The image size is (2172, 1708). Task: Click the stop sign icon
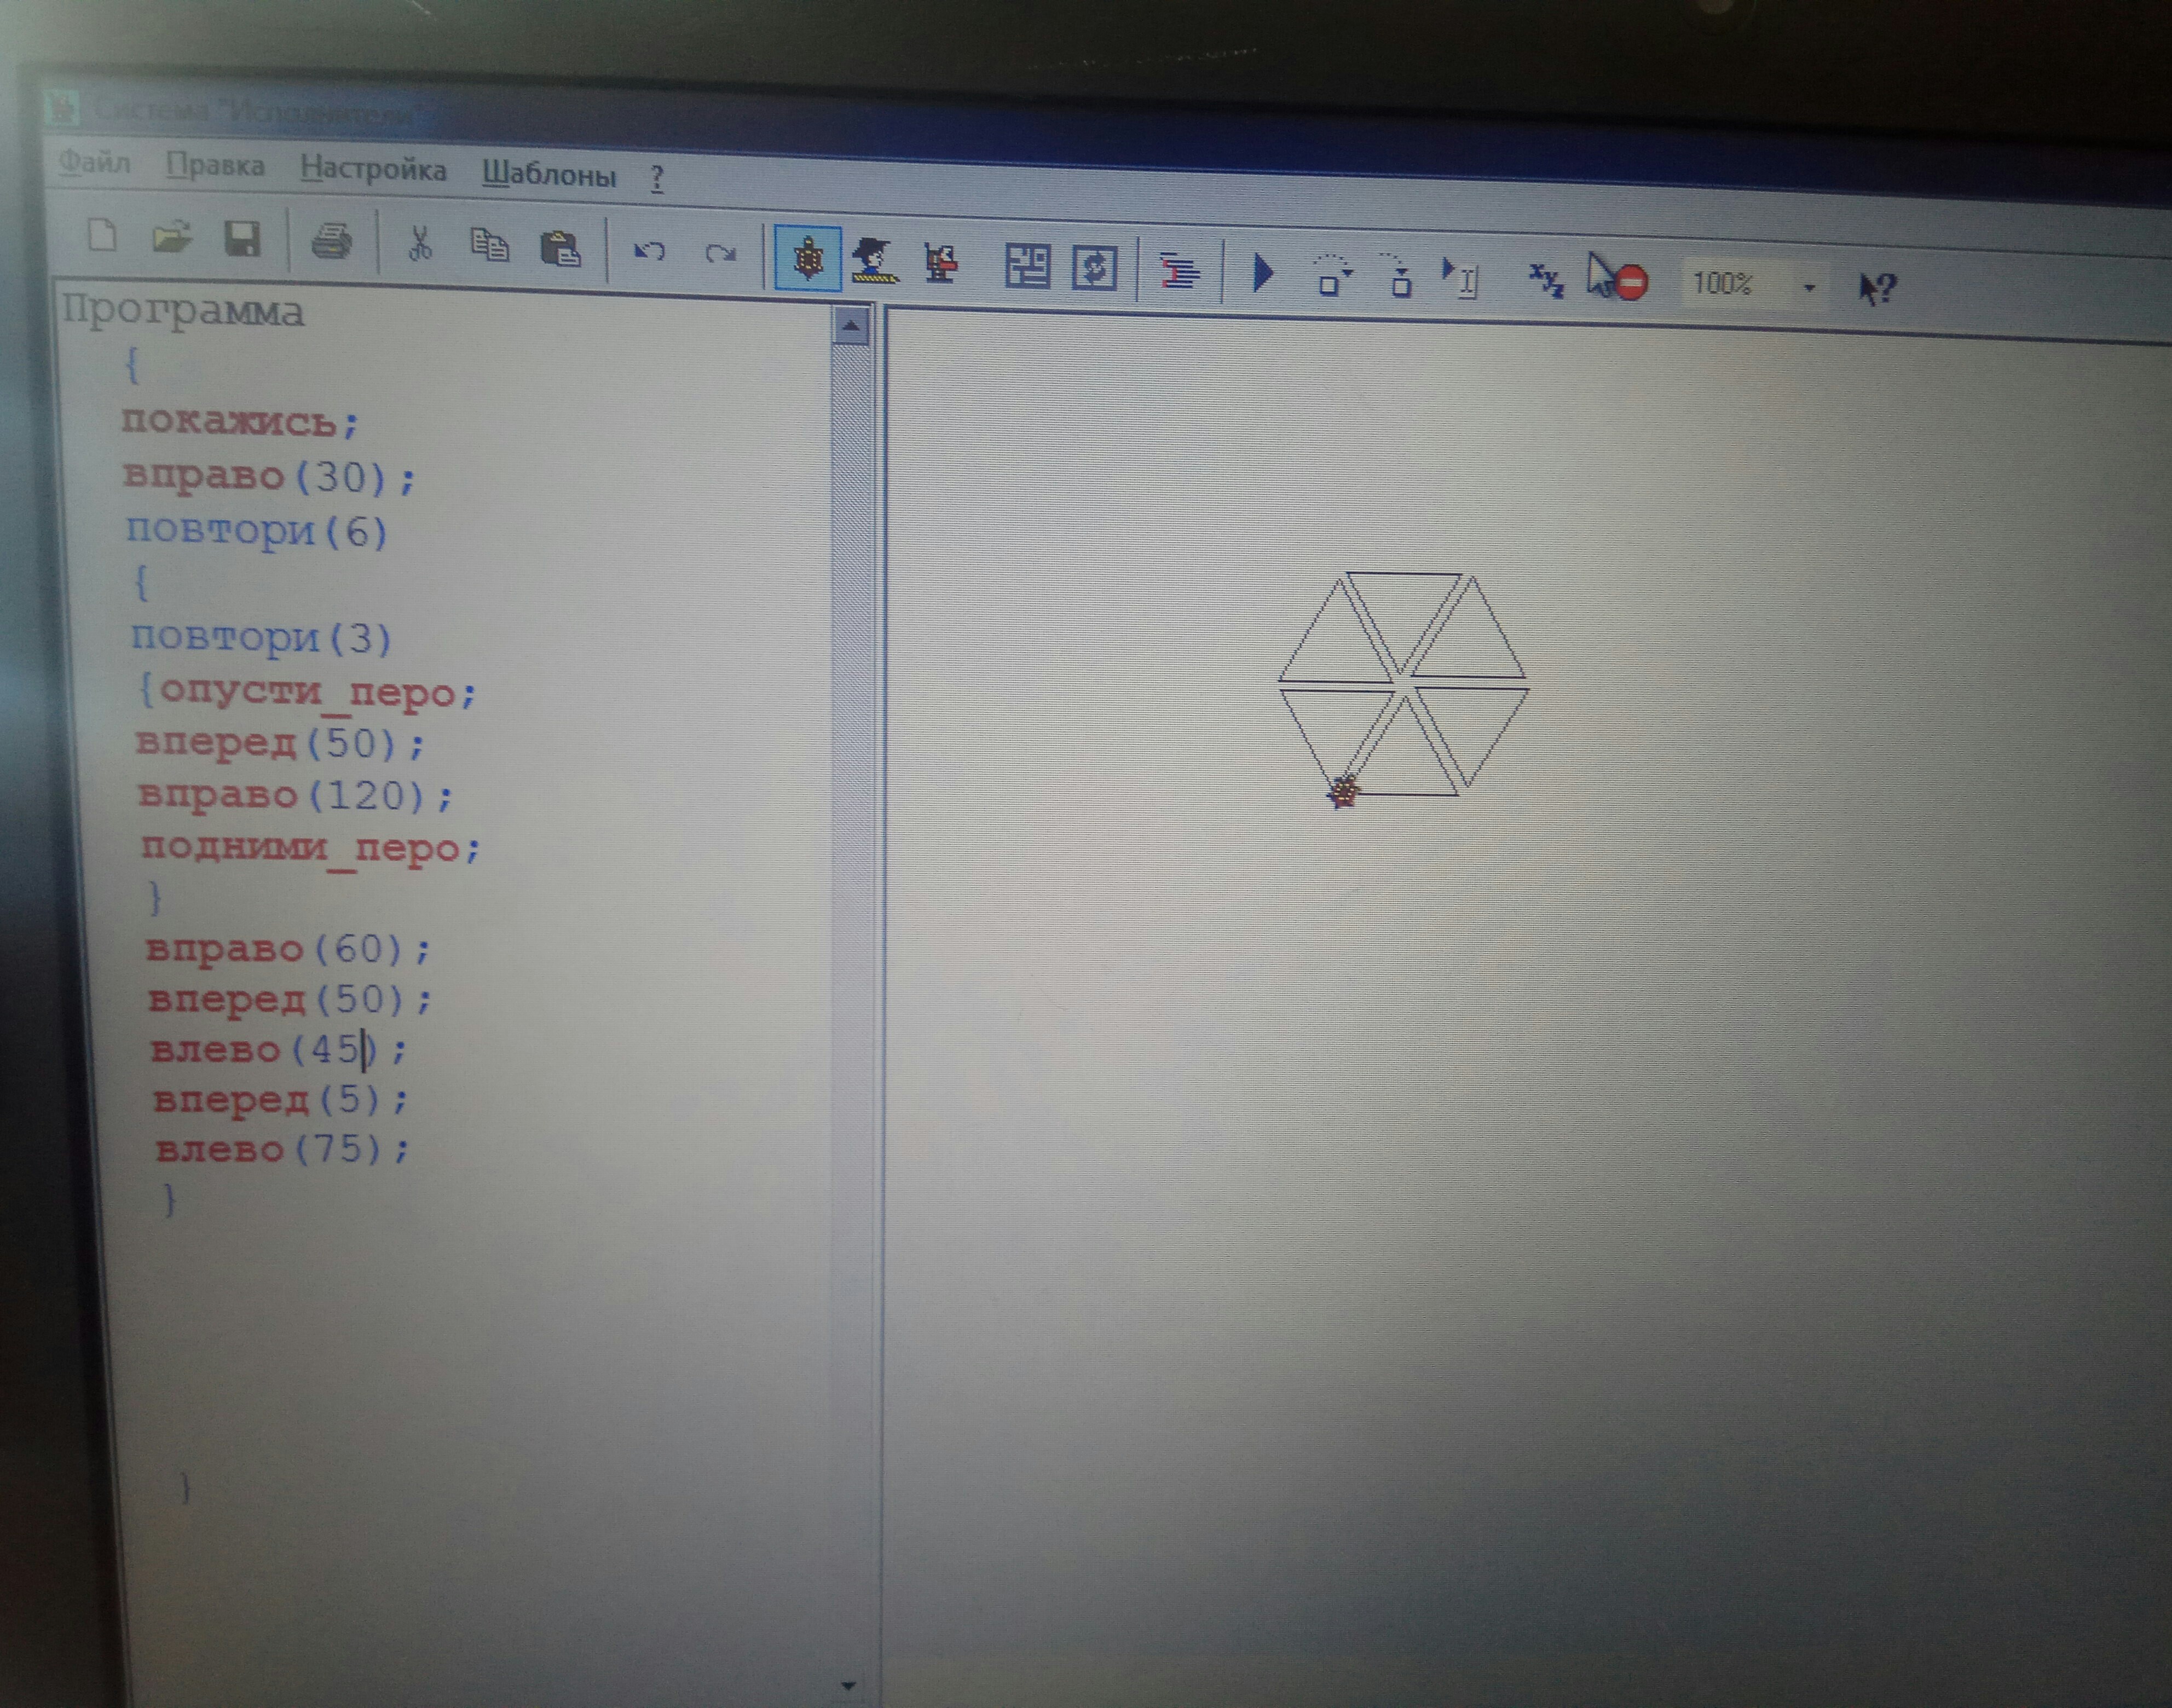1630,283
